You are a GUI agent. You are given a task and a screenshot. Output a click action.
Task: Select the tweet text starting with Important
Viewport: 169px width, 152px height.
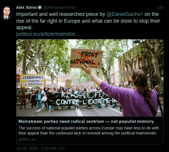point(88,21)
